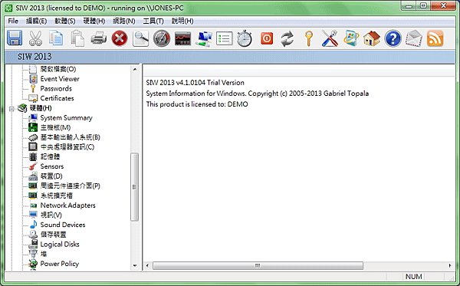Select Sound Devices in the tree
This screenshot has width=460, height=286.
(x=63, y=225)
